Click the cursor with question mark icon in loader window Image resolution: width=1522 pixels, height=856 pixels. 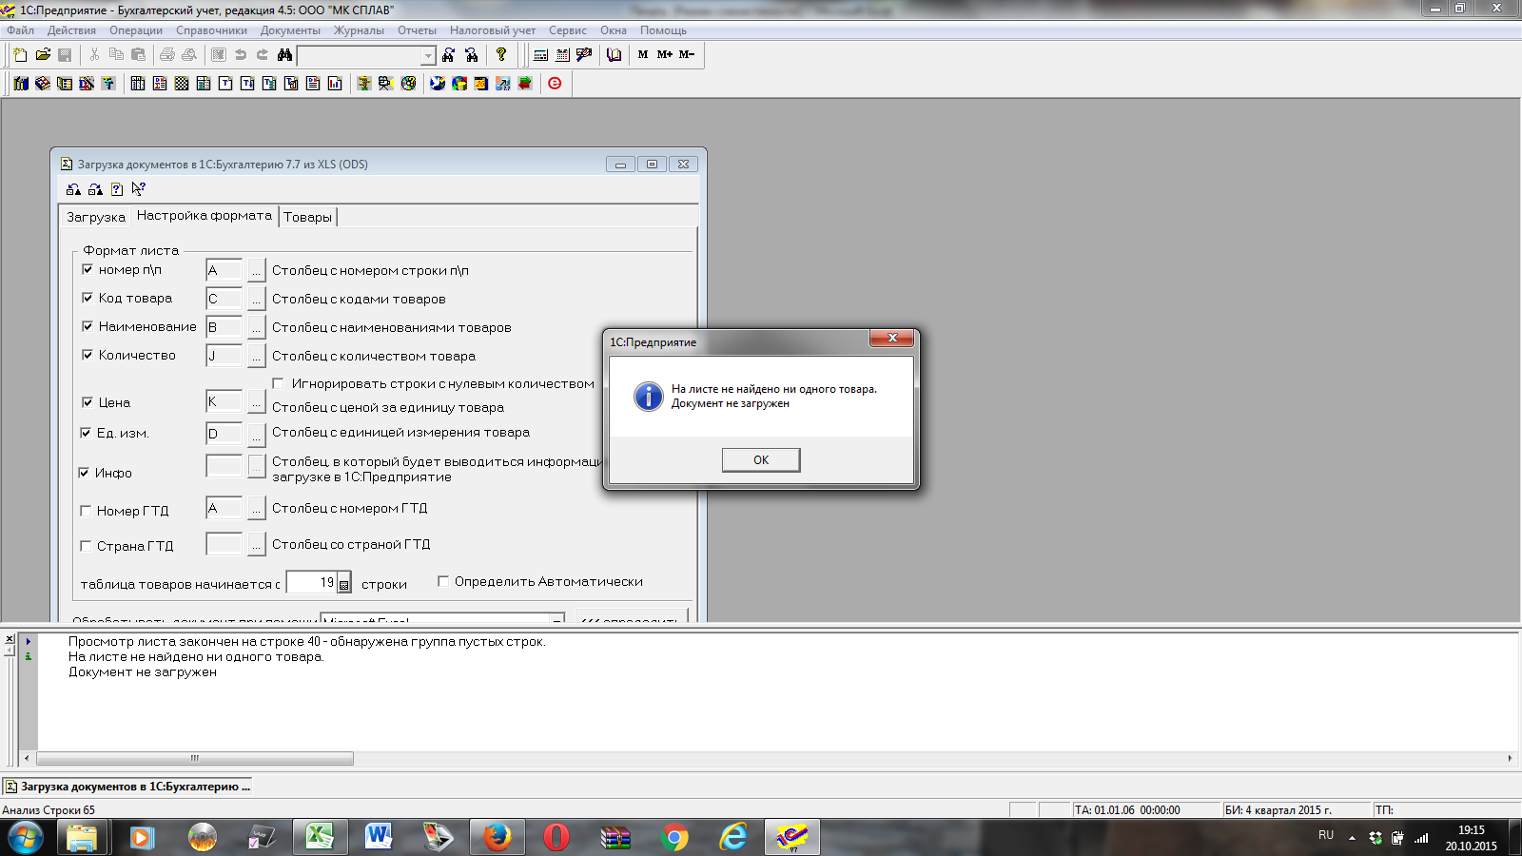pos(139,189)
